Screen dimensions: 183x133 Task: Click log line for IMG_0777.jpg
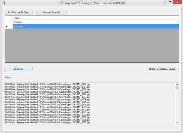pyautogui.click(x=47, y=97)
